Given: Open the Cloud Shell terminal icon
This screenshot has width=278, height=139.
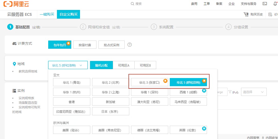Looking at the screenshot, I should (x=265, y=4).
